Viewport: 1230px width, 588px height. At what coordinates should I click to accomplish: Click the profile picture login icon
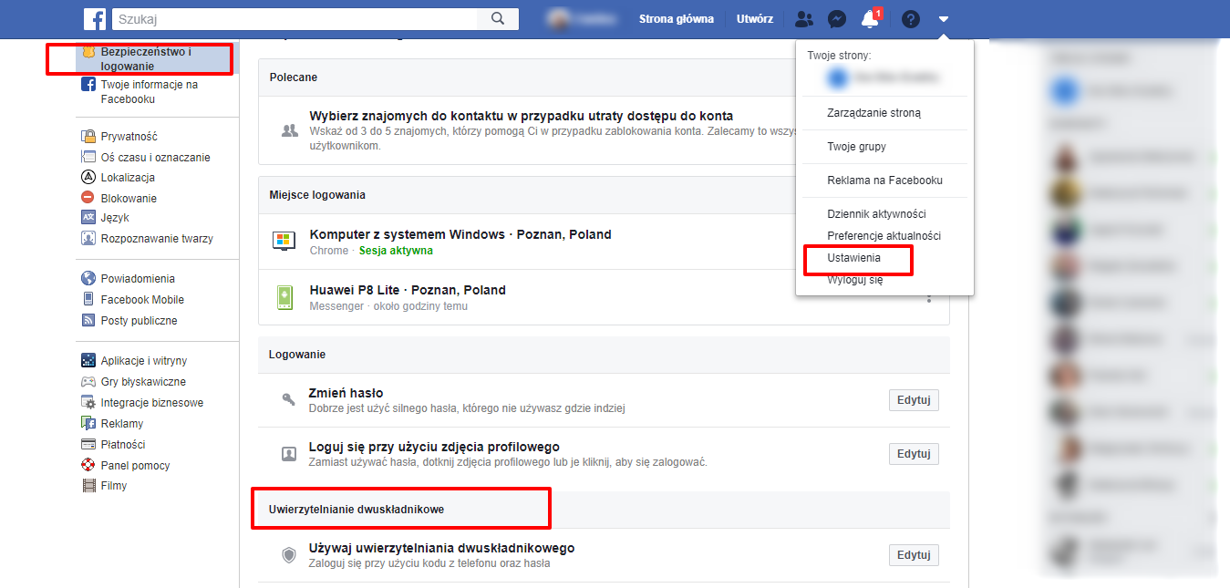coord(289,454)
